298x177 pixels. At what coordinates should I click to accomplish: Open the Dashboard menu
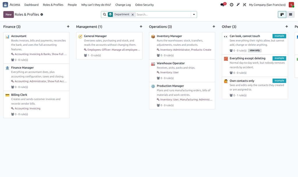click(31, 5)
